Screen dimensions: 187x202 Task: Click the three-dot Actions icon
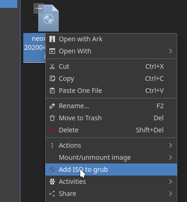[52, 145]
